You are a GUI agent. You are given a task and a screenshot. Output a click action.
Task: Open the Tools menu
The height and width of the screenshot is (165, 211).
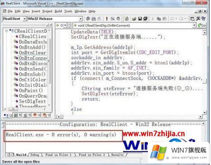tap(68, 11)
